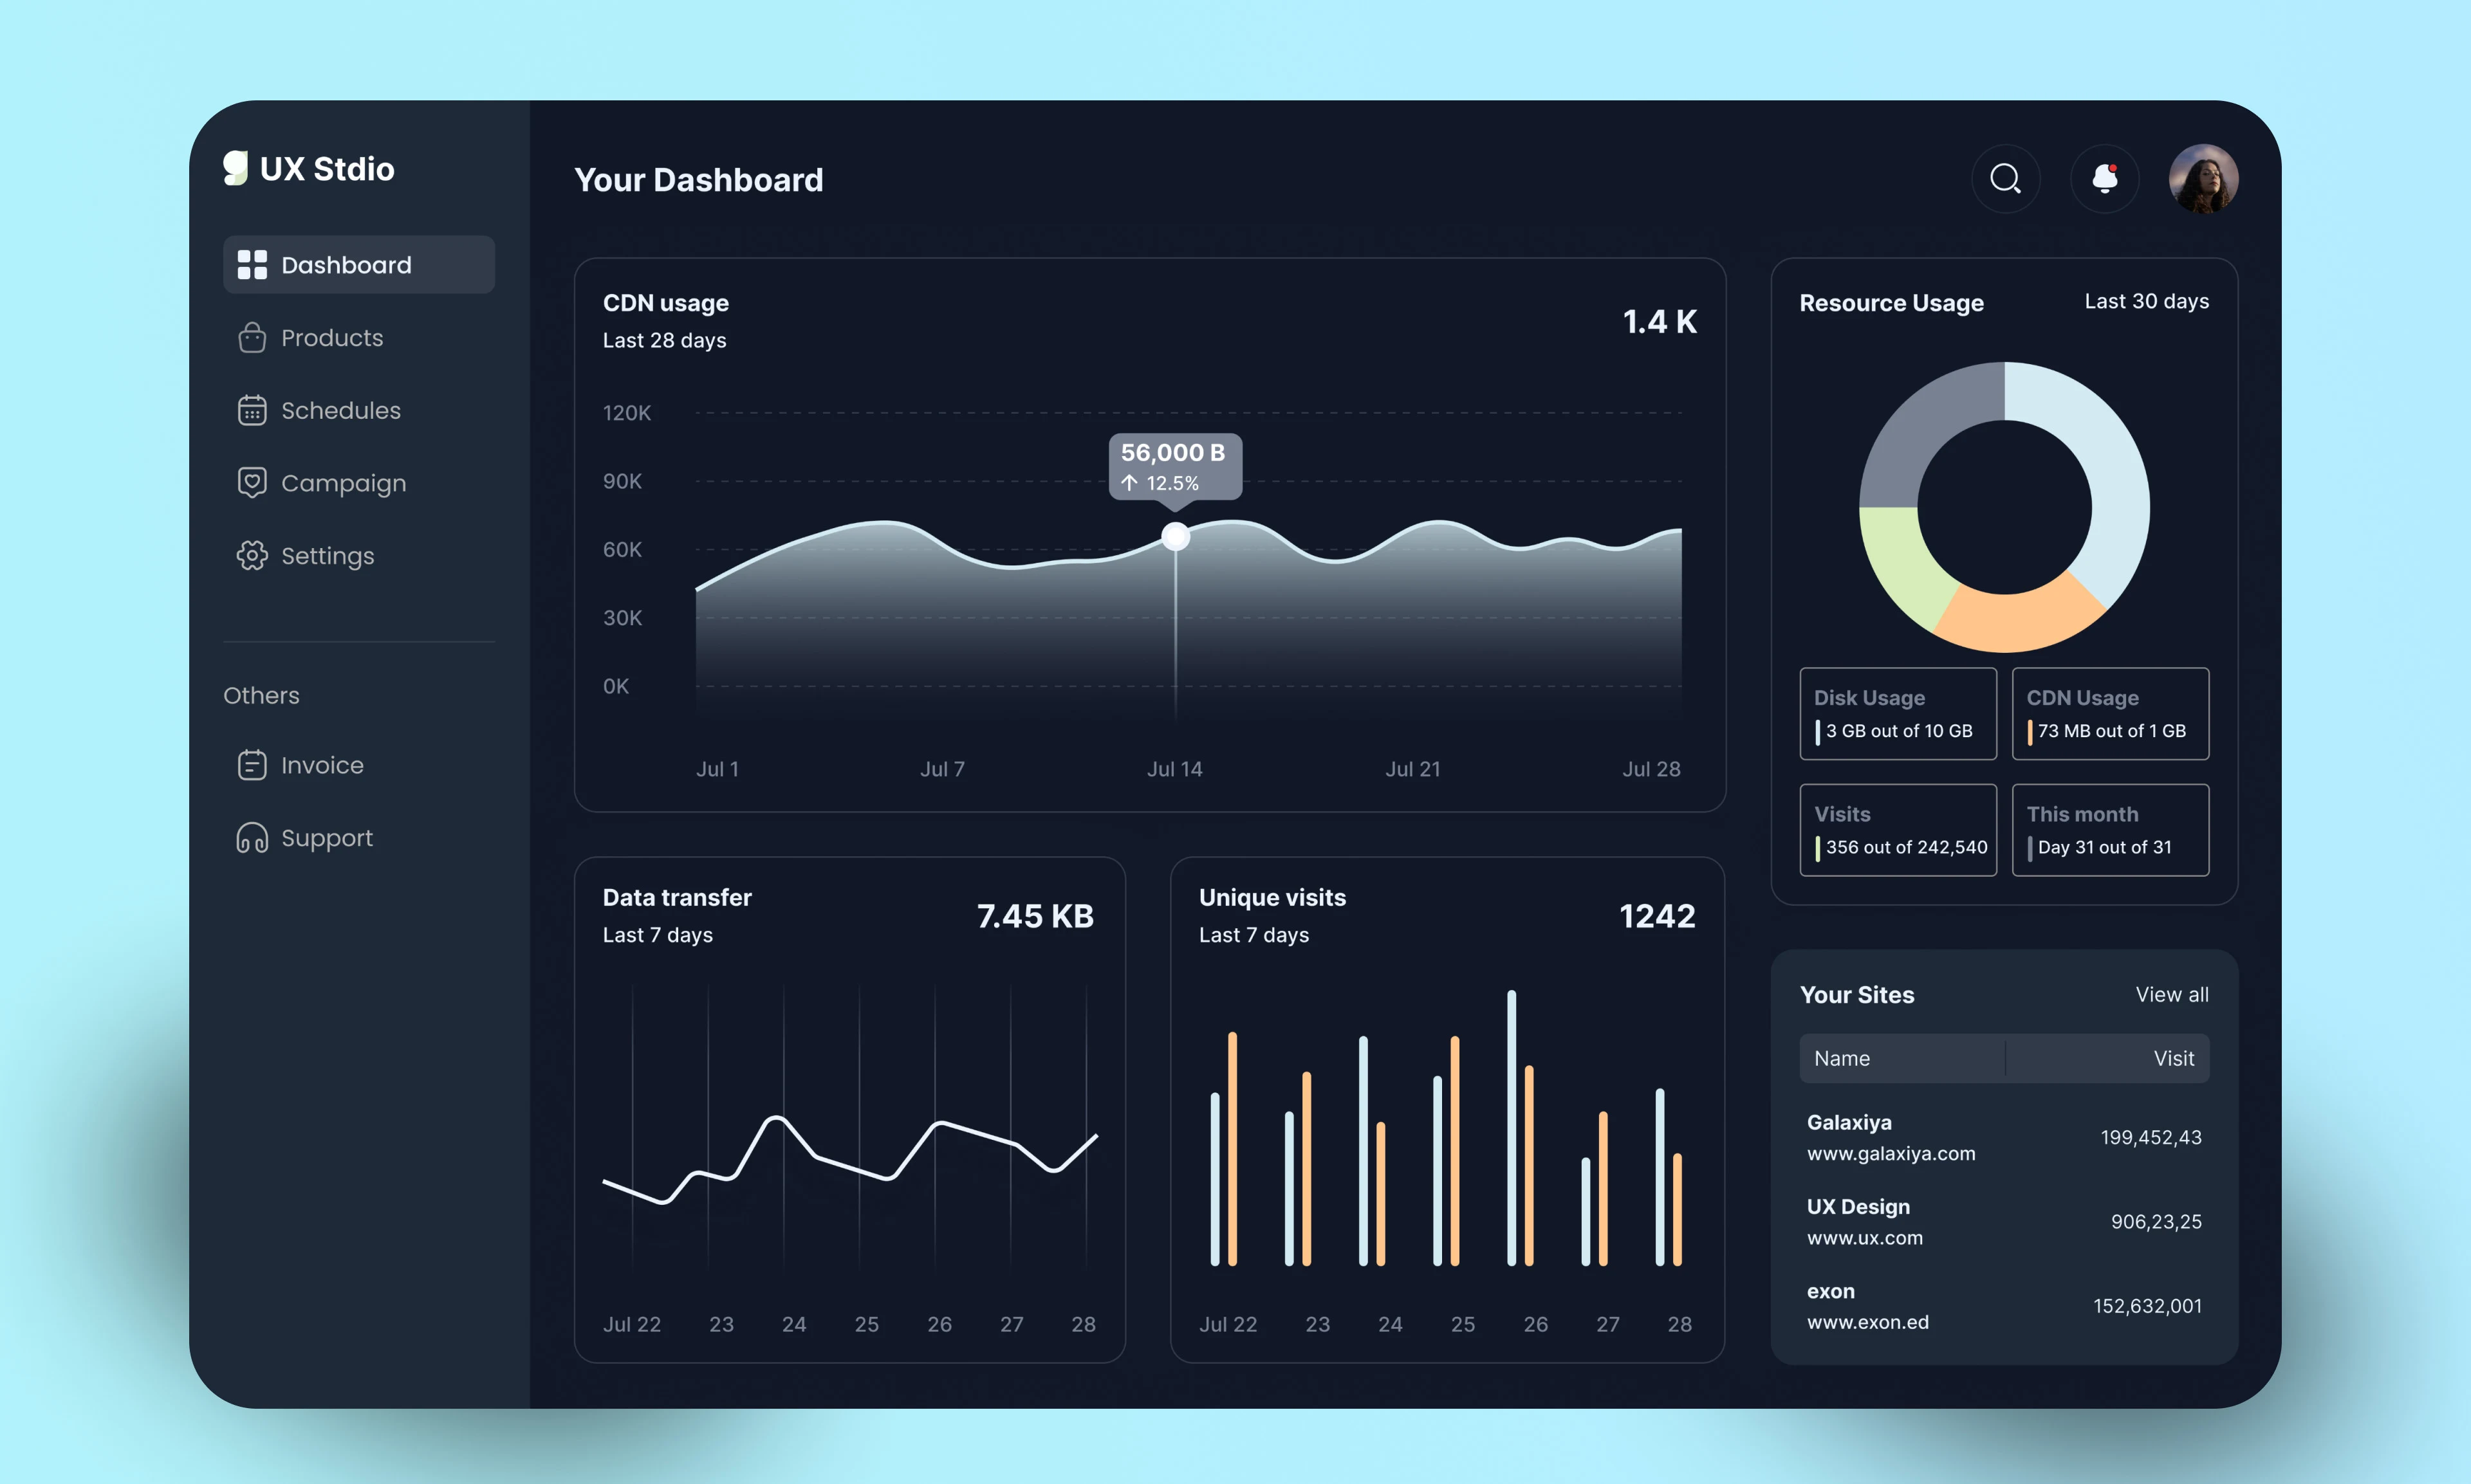Sort by the Visit column header

(2174, 1058)
